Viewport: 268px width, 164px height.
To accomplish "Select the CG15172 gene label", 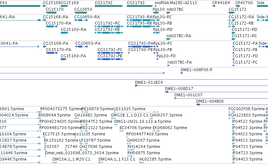I will (237, 9).
